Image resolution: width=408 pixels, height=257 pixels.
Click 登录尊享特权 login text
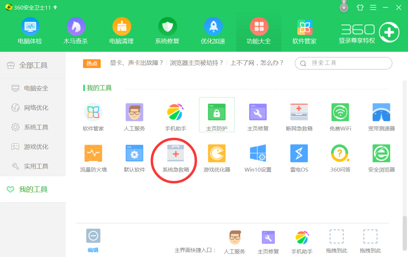click(x=357, y=40)
